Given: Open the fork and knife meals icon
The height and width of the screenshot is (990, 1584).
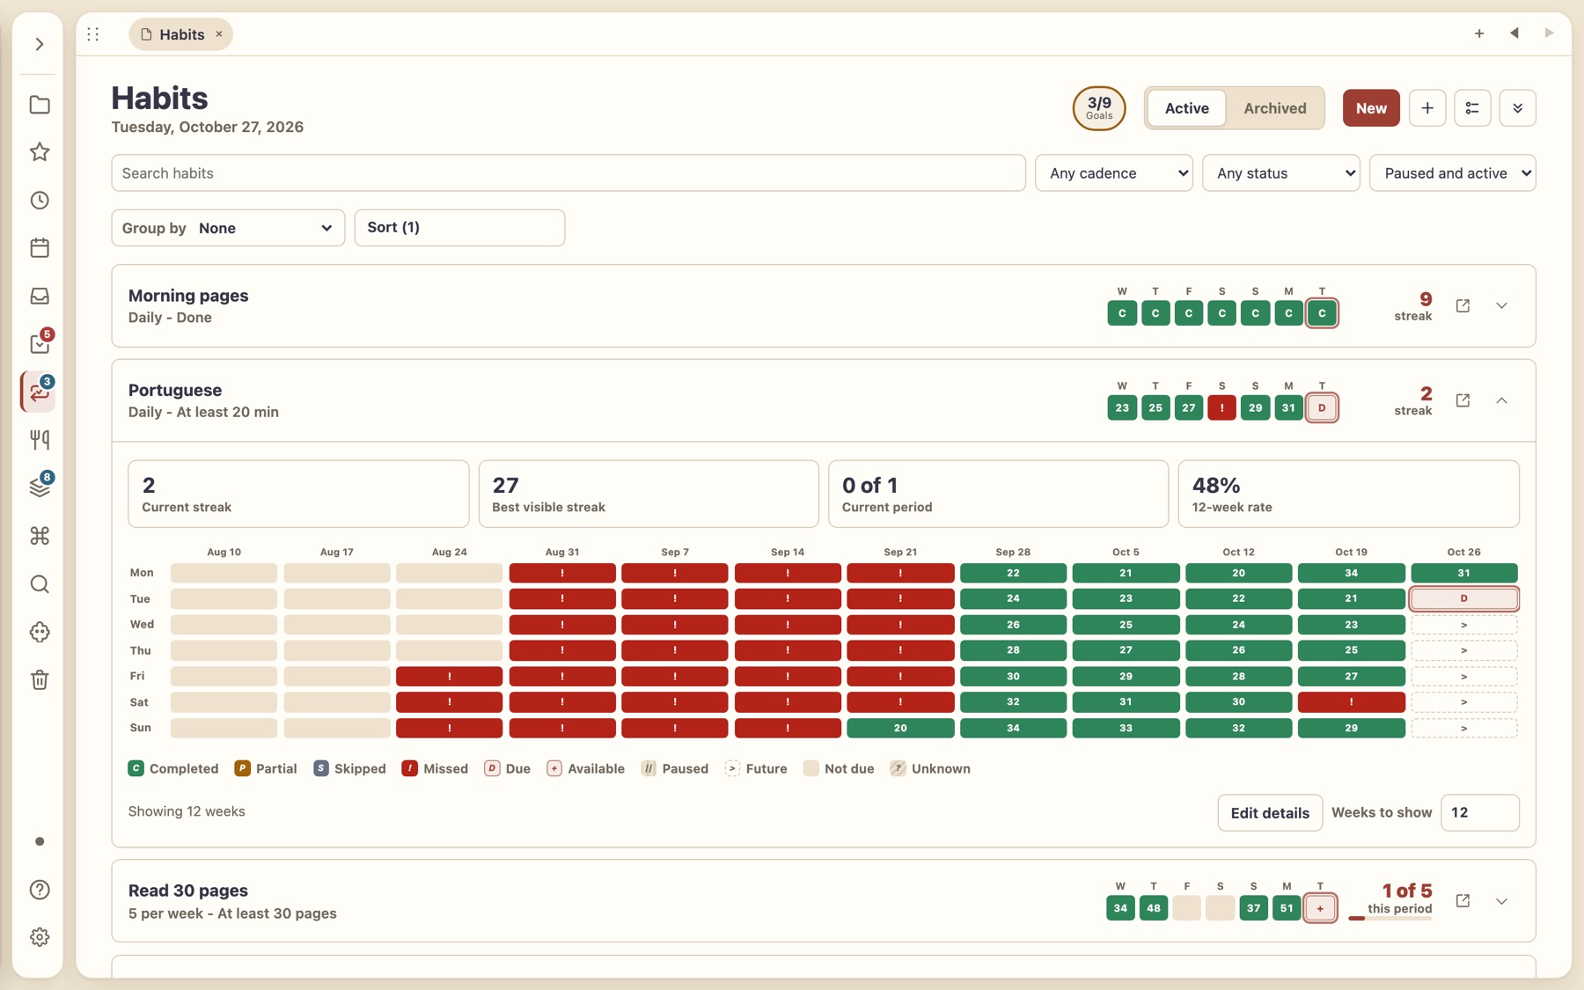Looking at the screenshot, I should coord(40,440).
